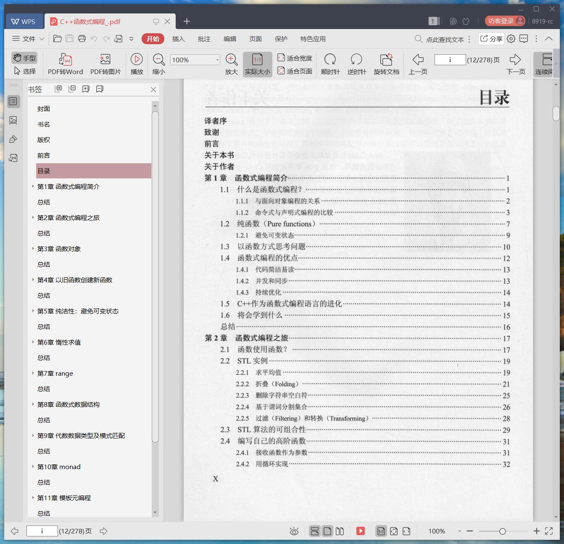Open thumbnails panel in left sidebar
Image resolution: width=564 pixels, height=544 pixels.
click(x=13, y=120)
